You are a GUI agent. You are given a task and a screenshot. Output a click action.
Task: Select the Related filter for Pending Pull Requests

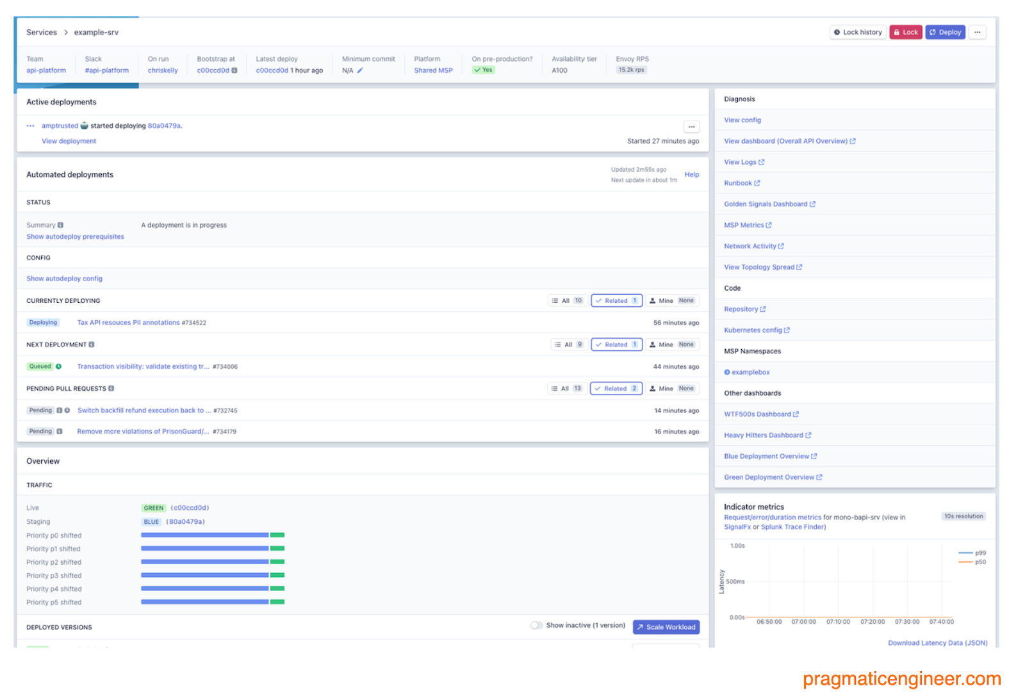tap(616, 388)
